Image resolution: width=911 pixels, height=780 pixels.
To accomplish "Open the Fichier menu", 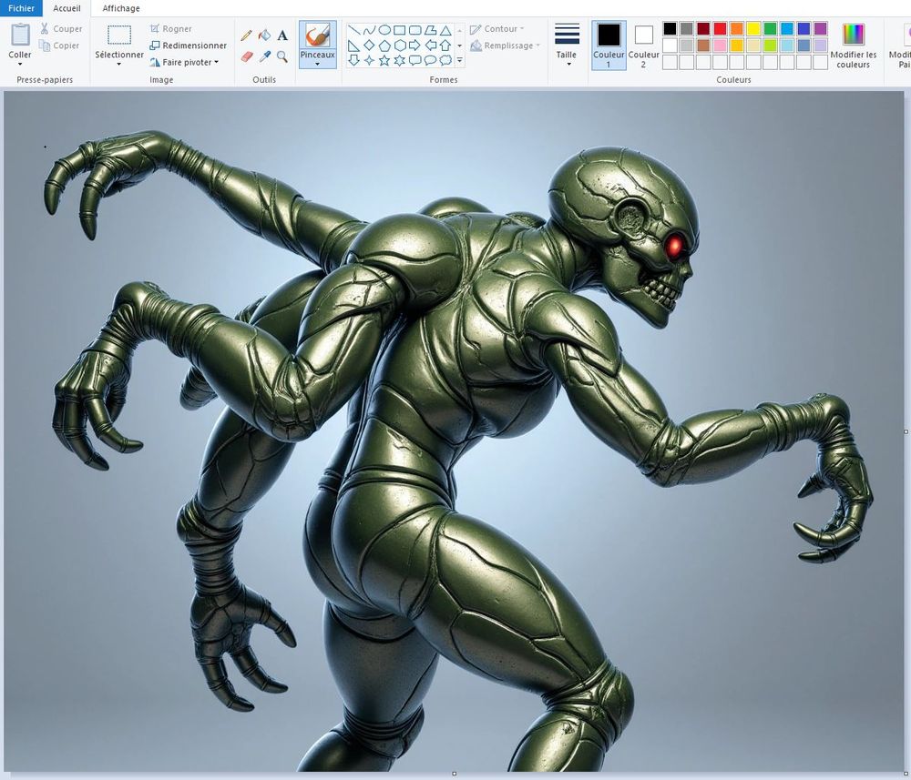I will coord(21,8).
